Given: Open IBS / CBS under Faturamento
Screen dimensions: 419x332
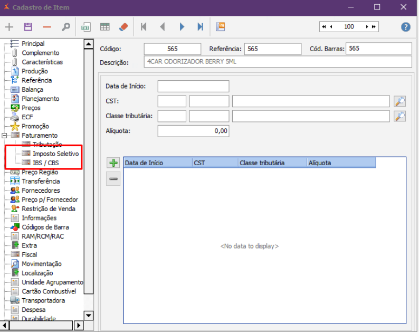Looking at the screenshot, I should pyautogui.click(x=46, y=163).
